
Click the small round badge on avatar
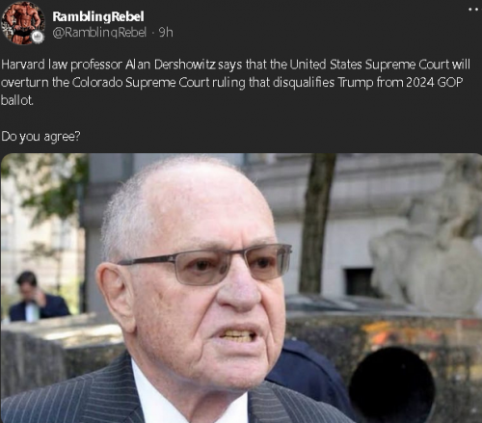click(x=38, y=38)
